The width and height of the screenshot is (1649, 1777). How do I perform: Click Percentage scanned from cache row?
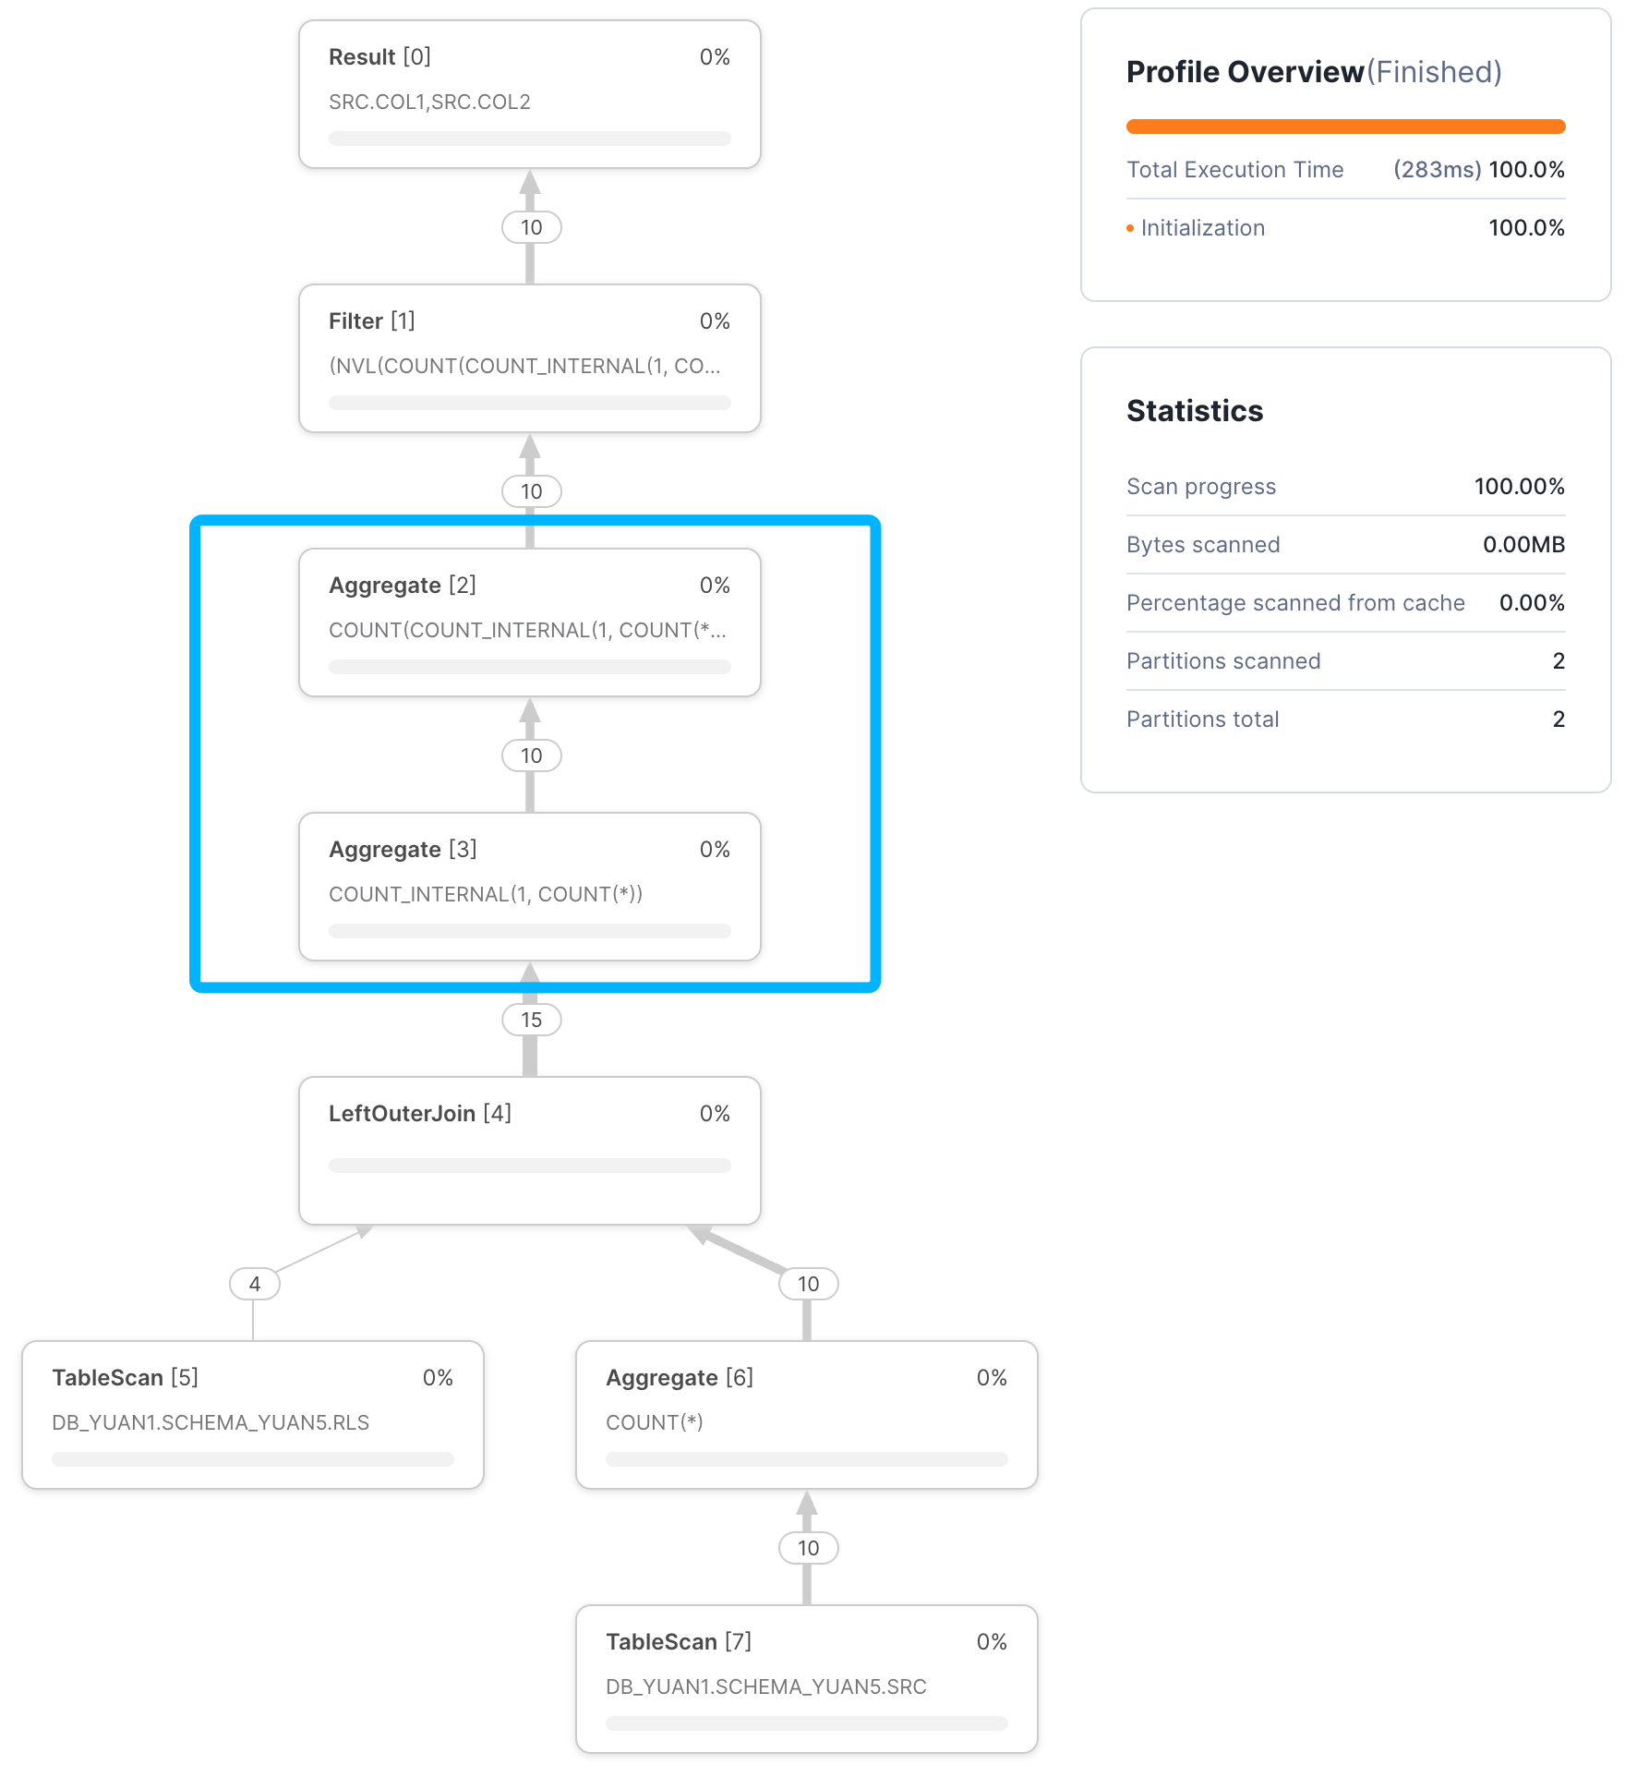coord(1345,603)
